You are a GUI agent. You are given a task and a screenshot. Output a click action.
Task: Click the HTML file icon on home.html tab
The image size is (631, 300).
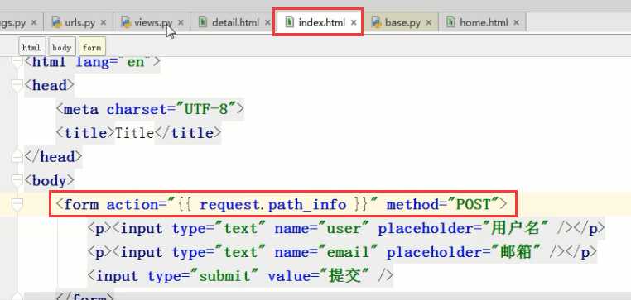click(x=451, y=22)
